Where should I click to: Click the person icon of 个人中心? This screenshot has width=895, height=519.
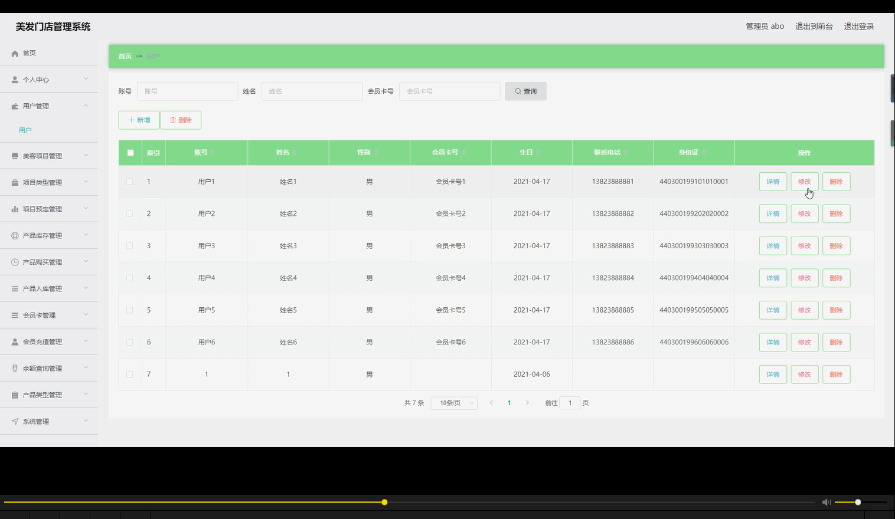(15, 80)
